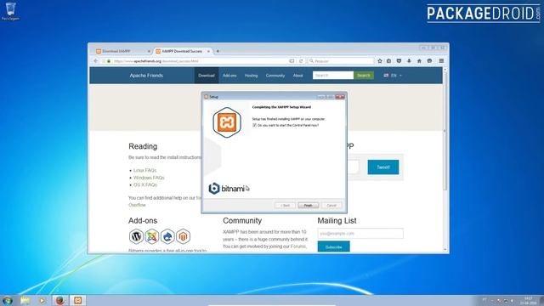Image resolution: width=544 pixels, height=306 pixels.
Task: Open the Add-ons menu item
Action: pyautogui.click(x=229, y=76)
